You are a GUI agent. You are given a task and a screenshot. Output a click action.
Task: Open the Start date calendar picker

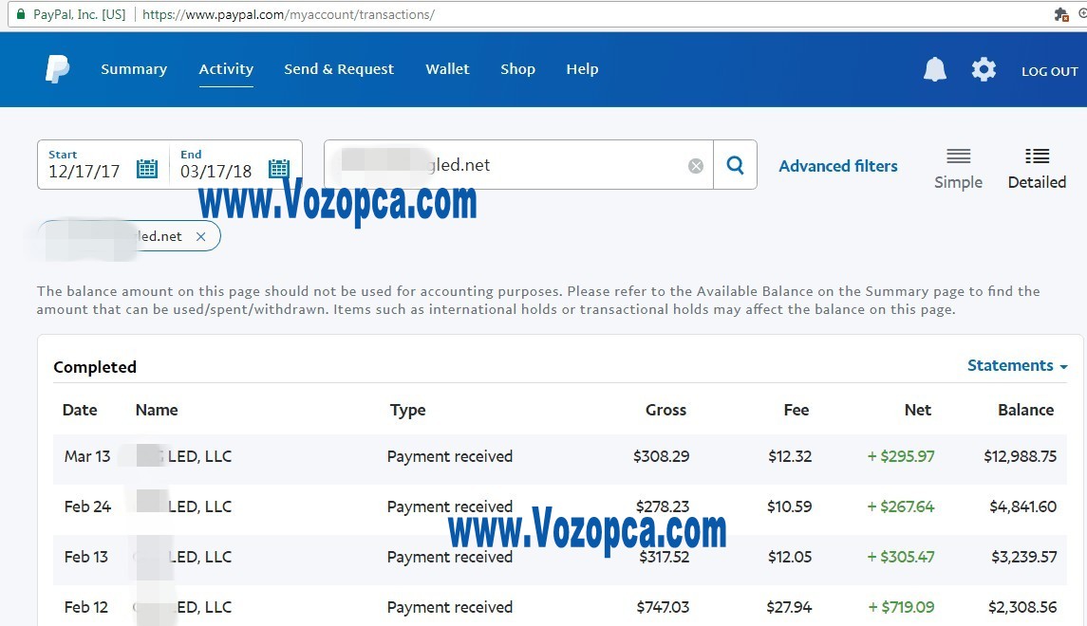tap(147, 168)
